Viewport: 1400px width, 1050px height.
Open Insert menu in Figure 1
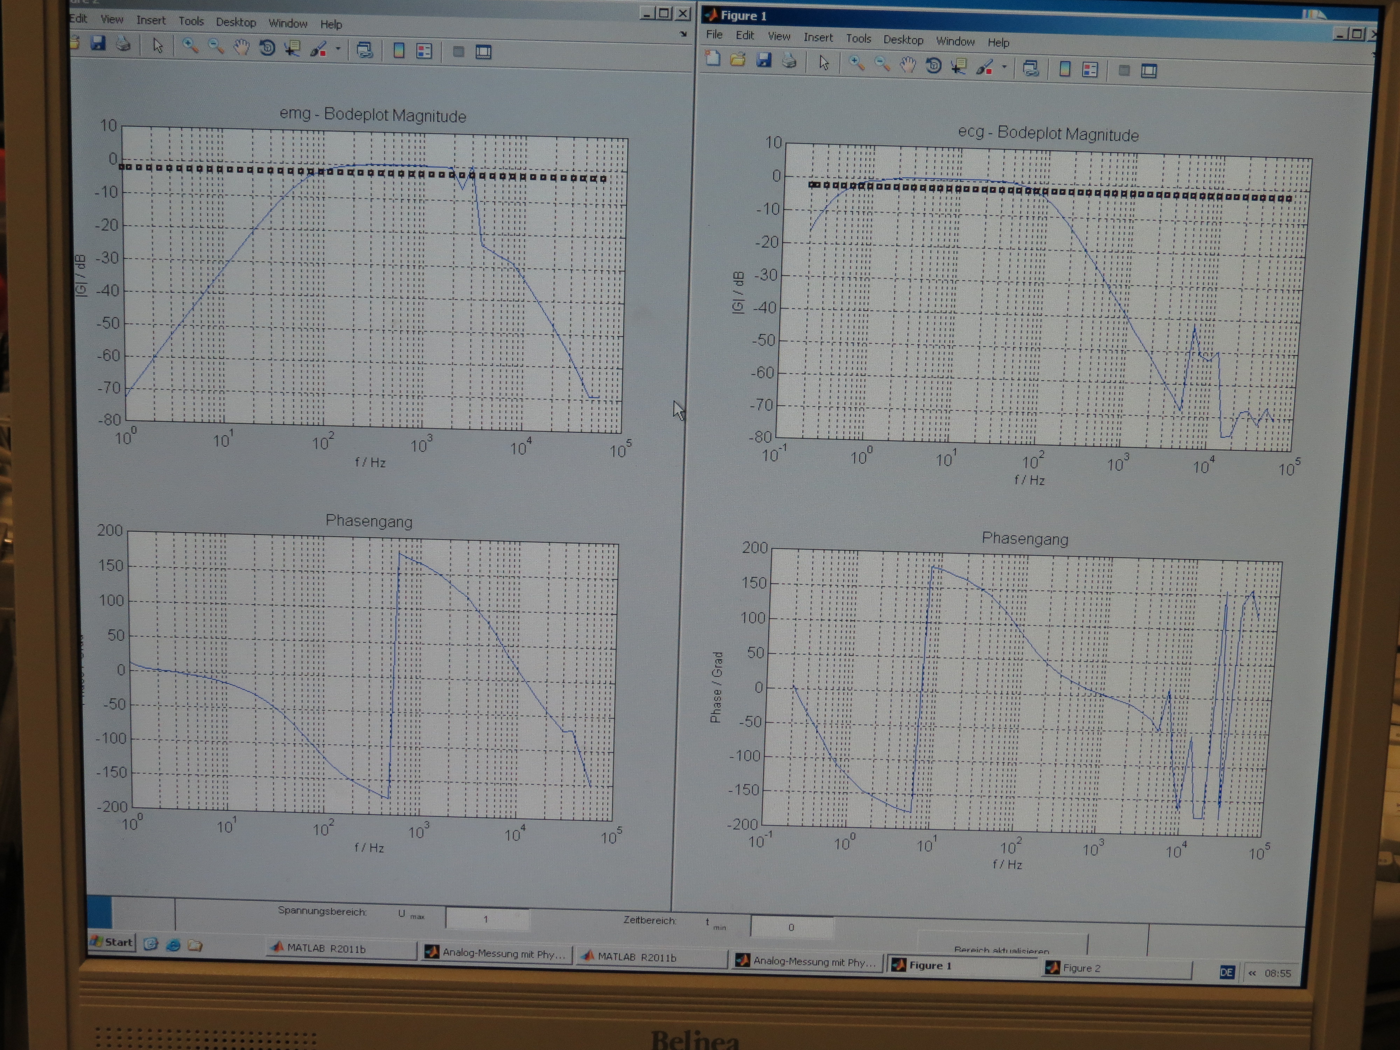[x=818, y=37]
